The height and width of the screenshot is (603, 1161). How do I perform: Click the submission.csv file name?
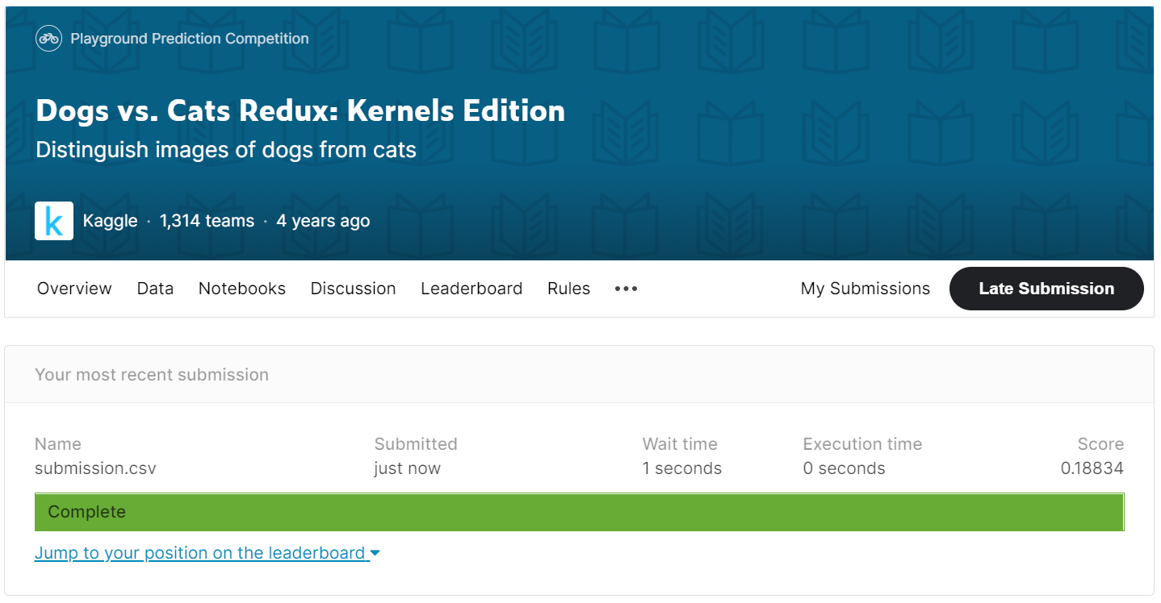[x=95, y=468]
